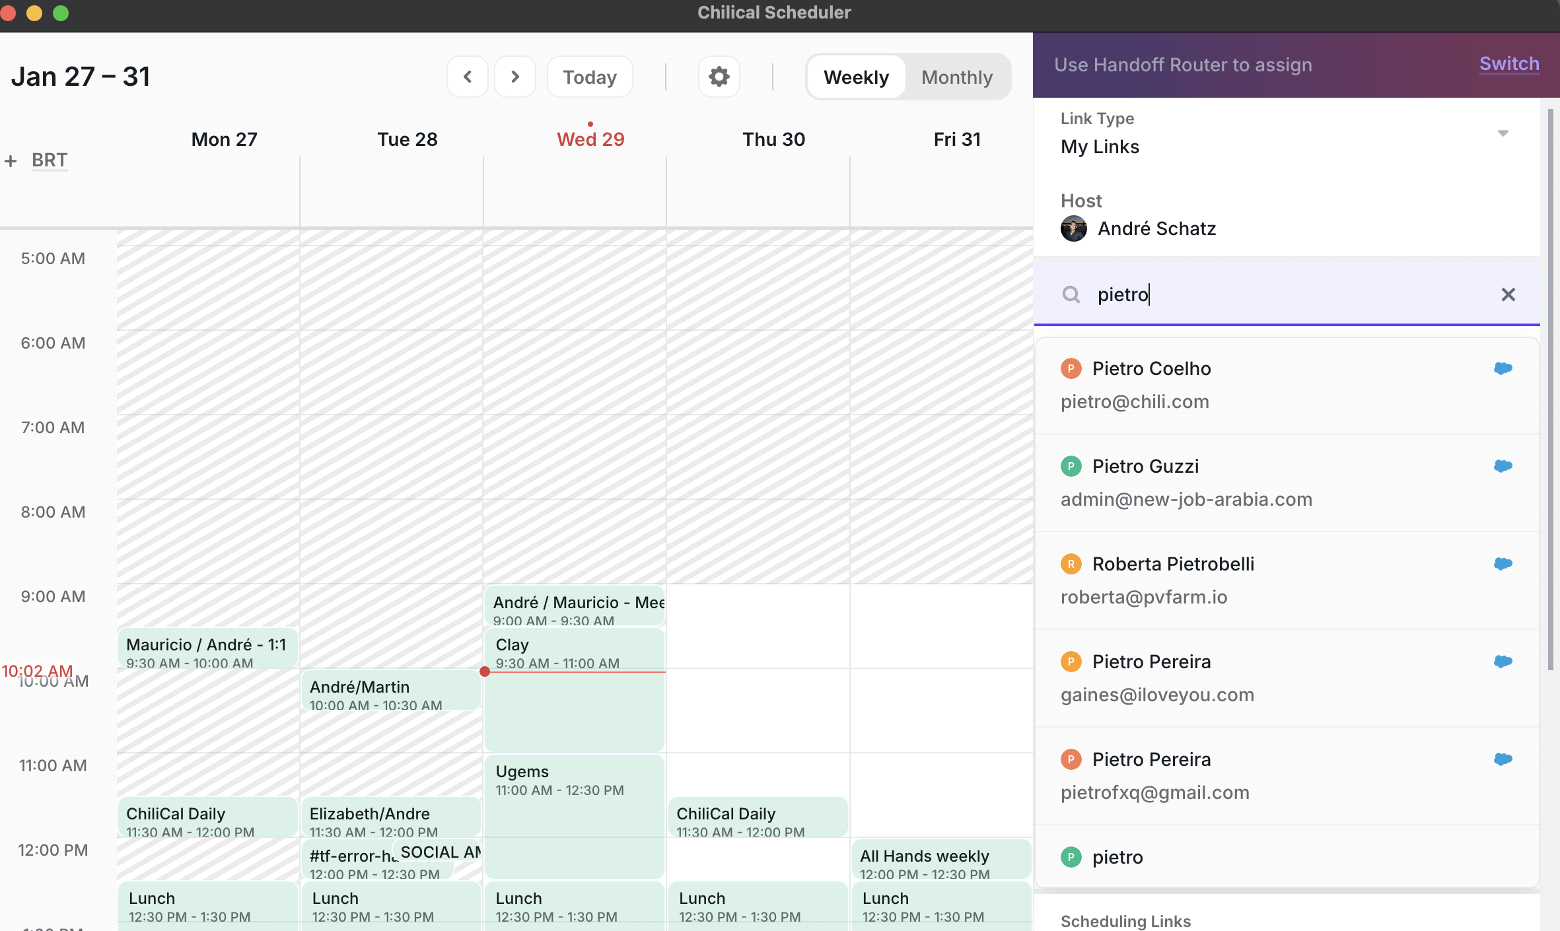Select Roberta Pietrobelli from results
This screenshot has height=931, width=1560.
[1287, 580]
